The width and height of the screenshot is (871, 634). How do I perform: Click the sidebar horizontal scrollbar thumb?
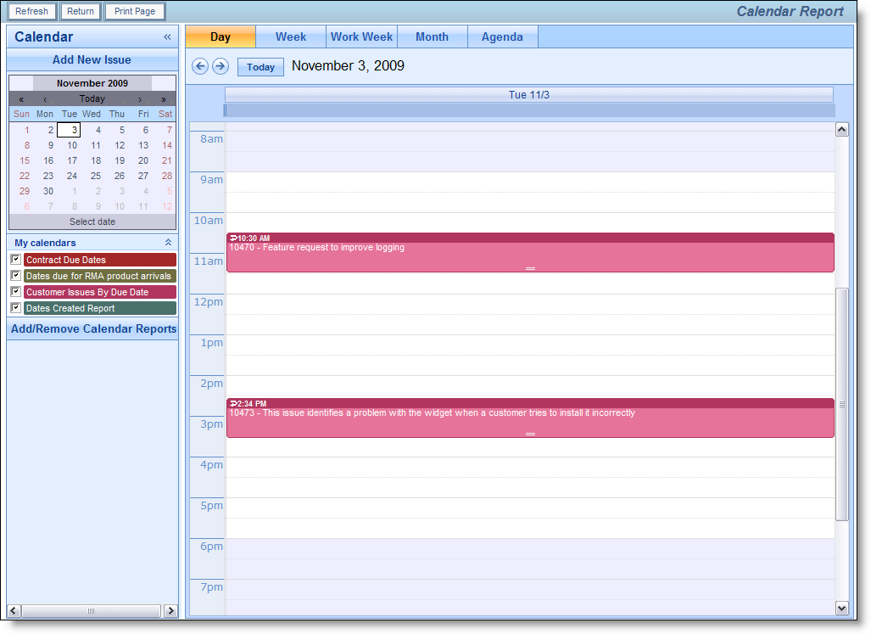91,611
